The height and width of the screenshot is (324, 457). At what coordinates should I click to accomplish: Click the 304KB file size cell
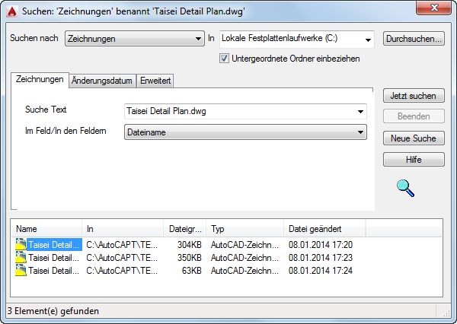pyautogui.click(x=190, y=245)
